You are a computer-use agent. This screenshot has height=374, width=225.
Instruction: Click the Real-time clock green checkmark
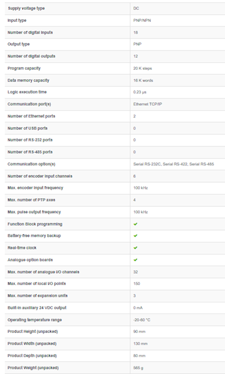tap(135, 248)
